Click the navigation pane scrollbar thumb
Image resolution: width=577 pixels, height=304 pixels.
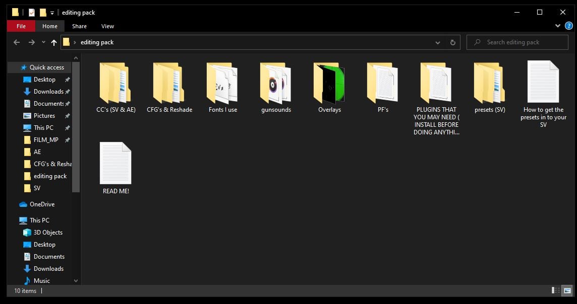(76, 127)
